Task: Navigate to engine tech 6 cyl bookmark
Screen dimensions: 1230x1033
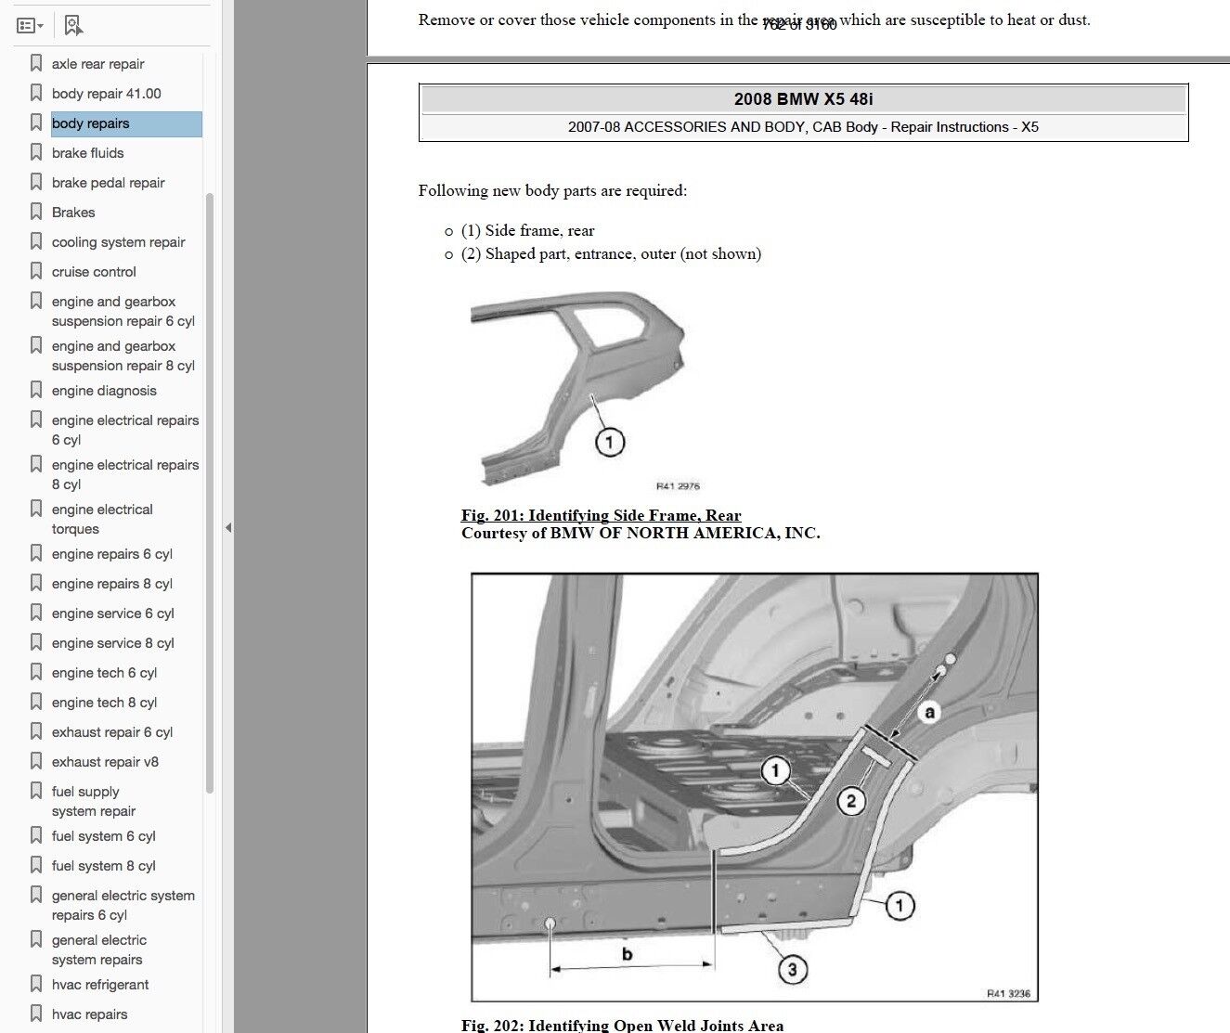Action: point(104,673)
